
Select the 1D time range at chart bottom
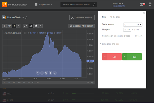pyautogui.click(x=37, y=82)
